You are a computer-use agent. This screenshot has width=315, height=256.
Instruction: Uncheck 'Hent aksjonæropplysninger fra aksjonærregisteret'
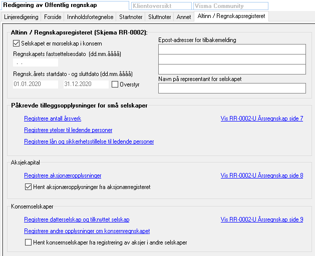point(29,187)
